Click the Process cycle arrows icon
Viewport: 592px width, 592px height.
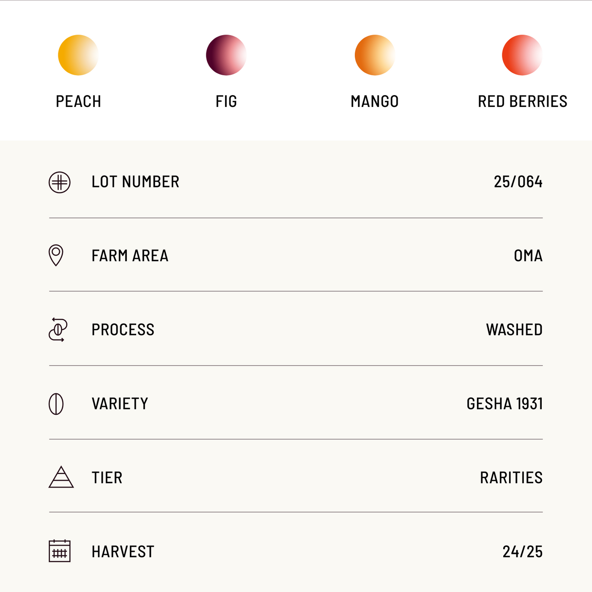coord(58,329)
